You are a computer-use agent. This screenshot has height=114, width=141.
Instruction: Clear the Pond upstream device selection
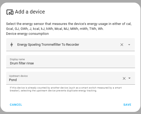(124, 78)
